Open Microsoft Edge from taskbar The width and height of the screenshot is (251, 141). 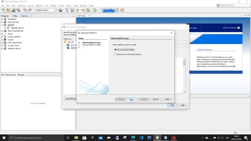(133, 137)
